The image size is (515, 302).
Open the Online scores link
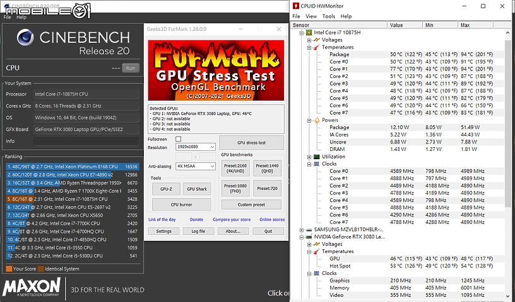(x=272, y=220)
